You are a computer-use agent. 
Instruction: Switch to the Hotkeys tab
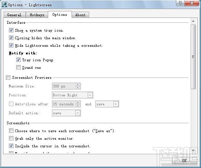(x=37, y=15)
